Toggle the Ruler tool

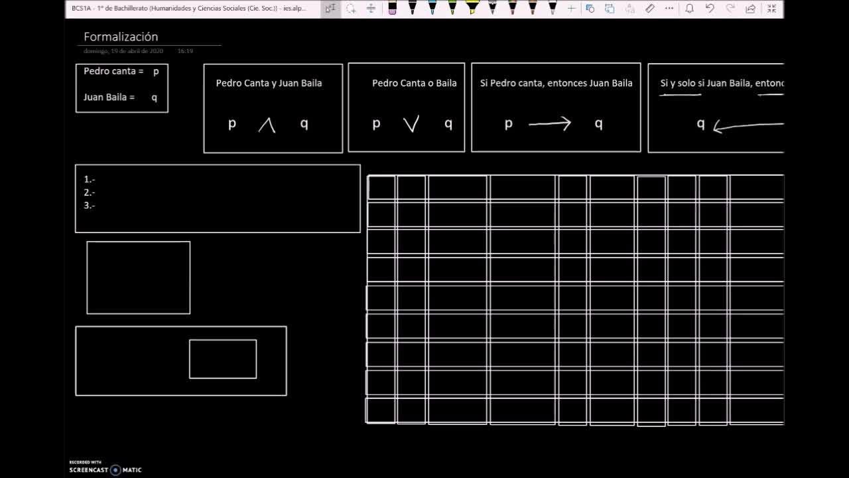[x=650, y=9]
